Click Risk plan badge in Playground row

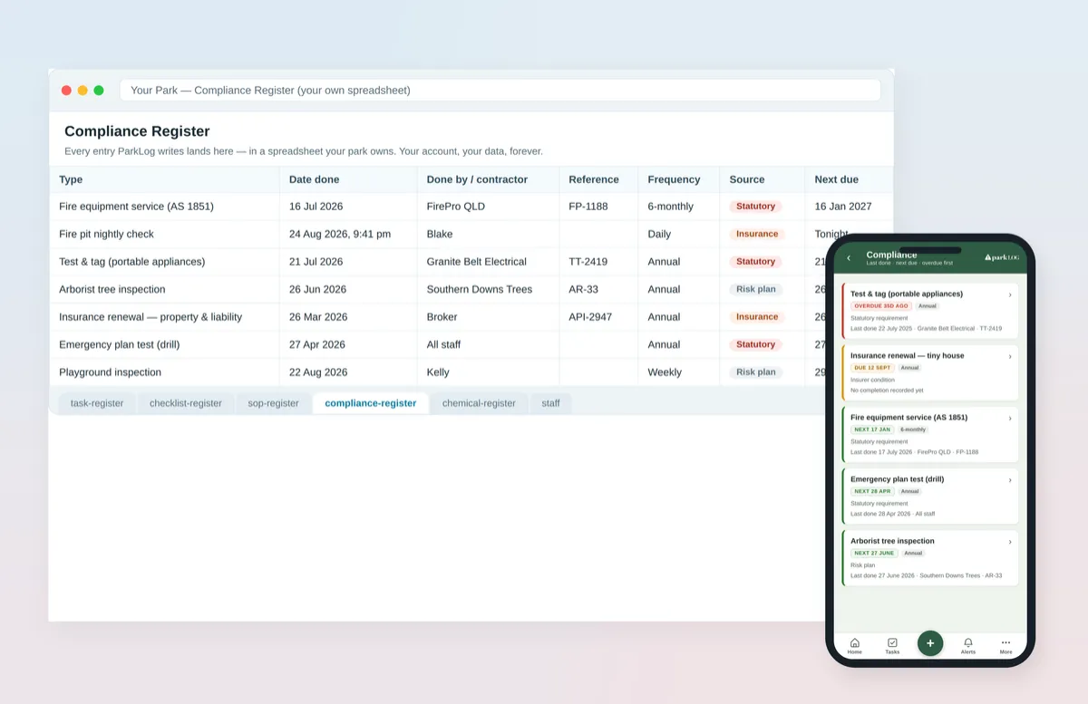[x=755, y=372]
